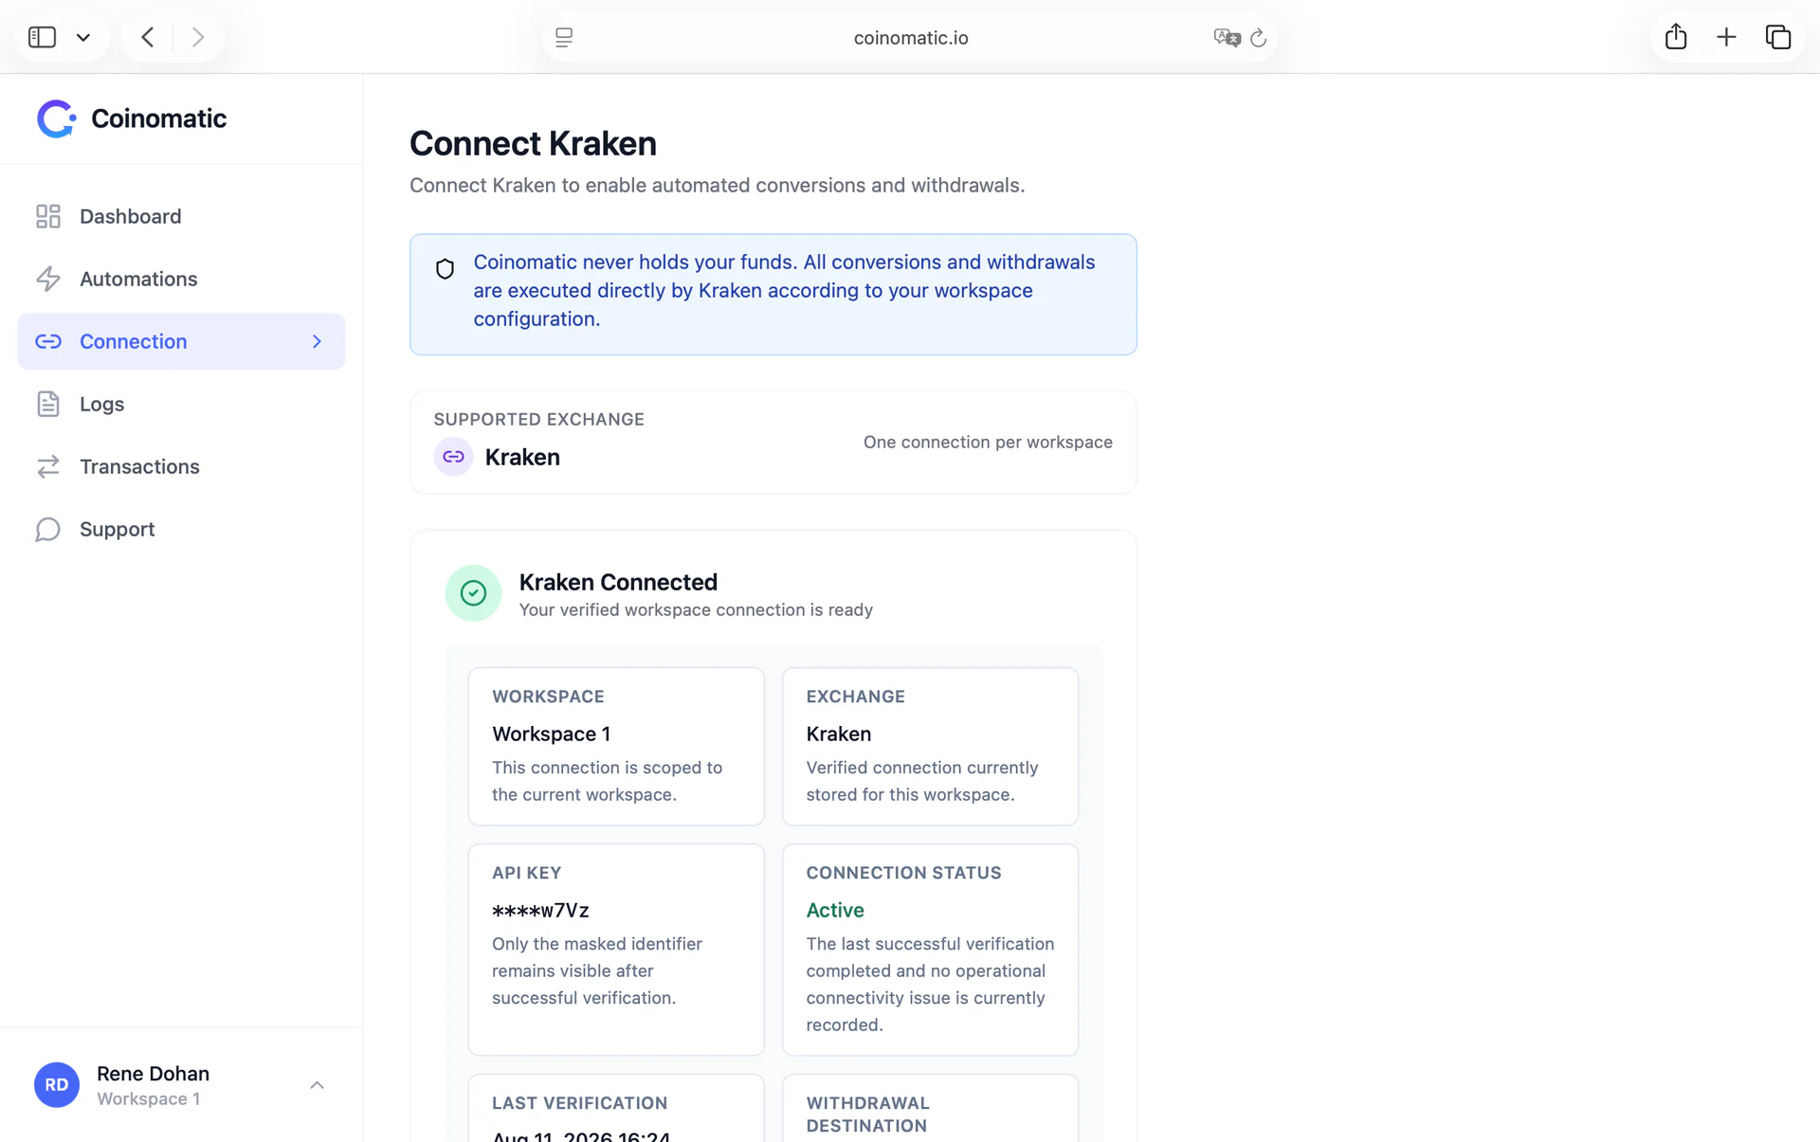Image resolution: width=1820 pixels, height=1142 pixels.
Task: Select the Automations lightning bolt icon
Action: click(48, 279)
